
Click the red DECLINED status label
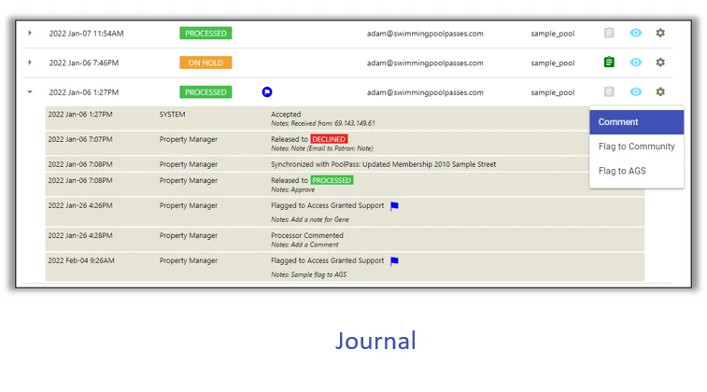329,139
